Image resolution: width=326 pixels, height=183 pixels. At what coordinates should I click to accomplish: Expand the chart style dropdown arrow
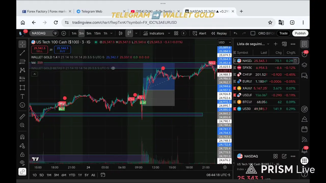coord(136,33)
